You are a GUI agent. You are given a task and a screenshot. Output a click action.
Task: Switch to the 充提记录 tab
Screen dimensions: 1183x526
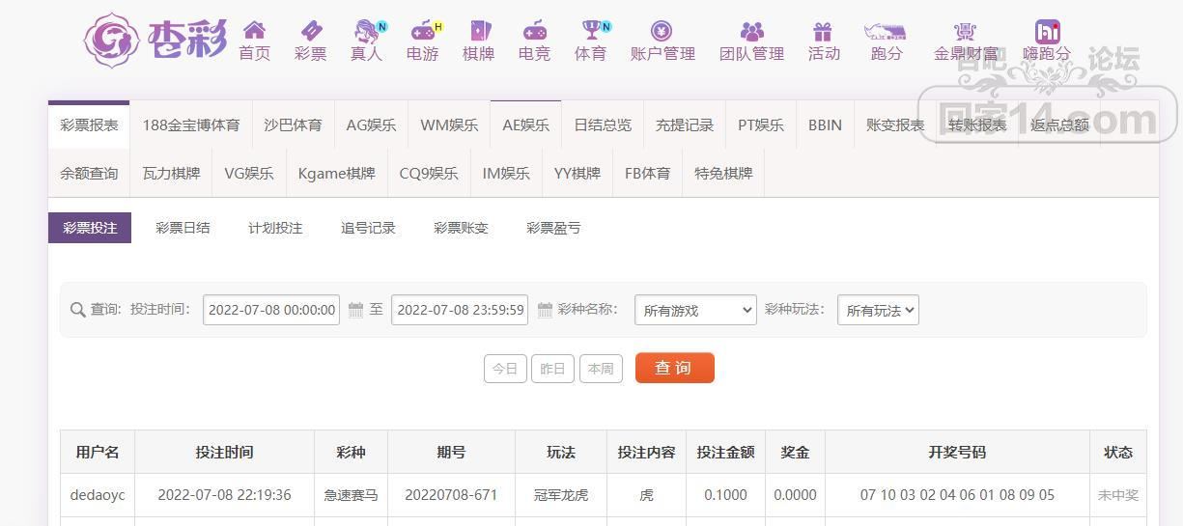685,125
